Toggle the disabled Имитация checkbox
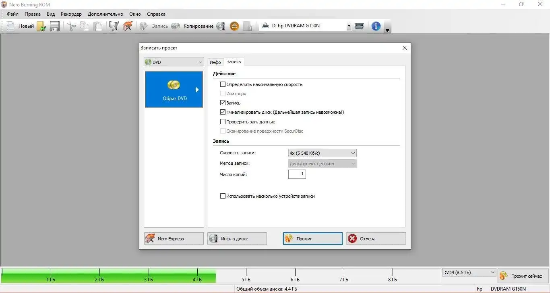The height and width of the screenshot is (293, 550). point(223,94)
